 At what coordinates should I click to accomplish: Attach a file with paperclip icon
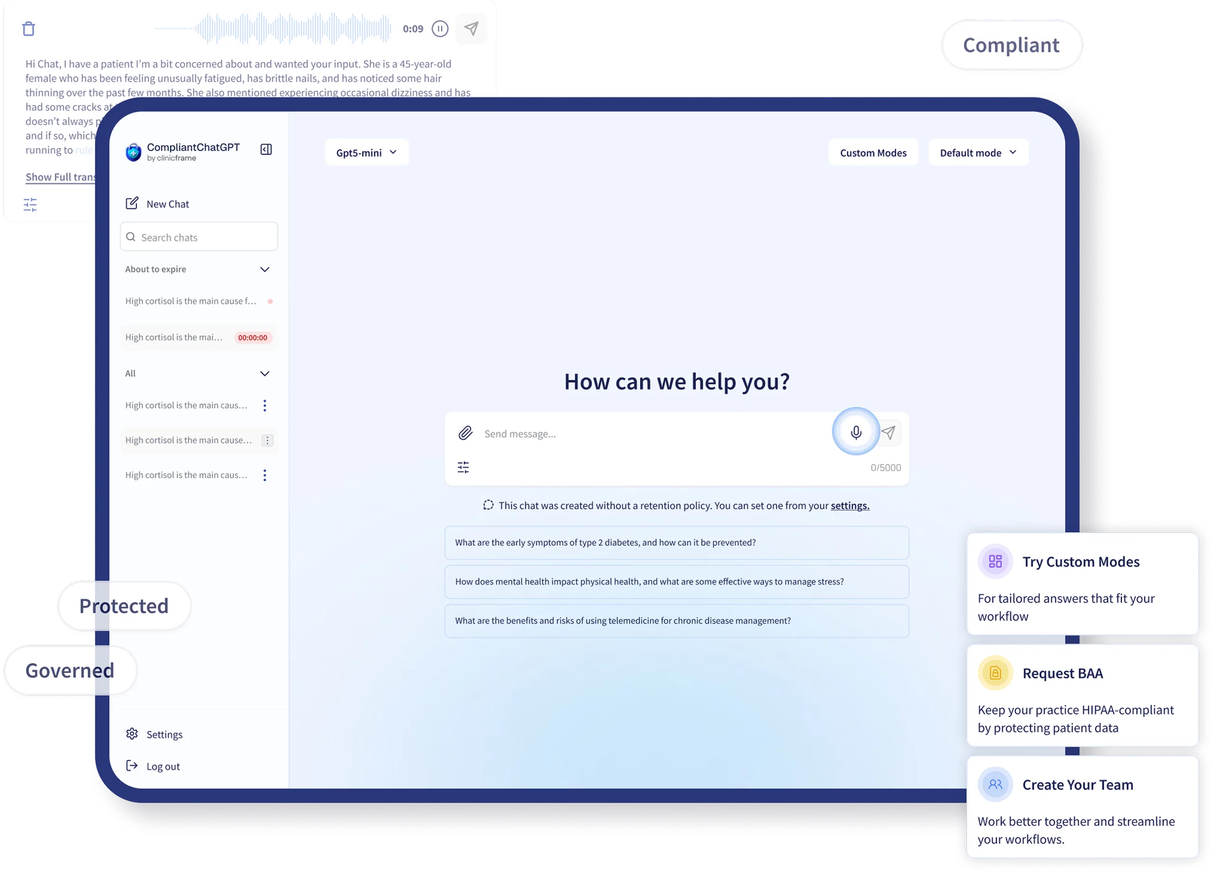[x=465, y=433]
